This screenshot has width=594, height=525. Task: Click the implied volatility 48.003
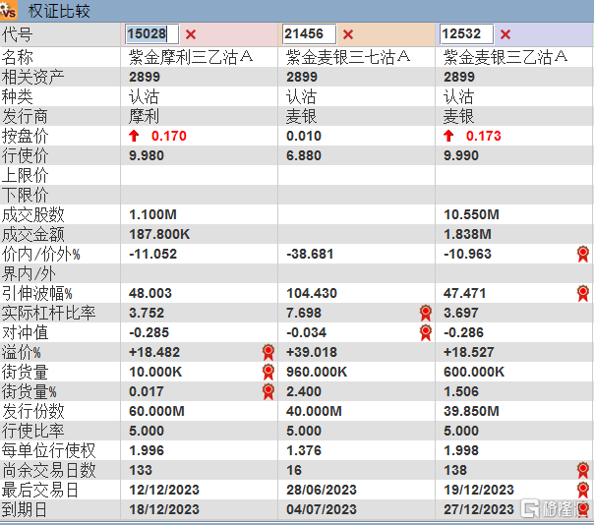click(150, 294)
